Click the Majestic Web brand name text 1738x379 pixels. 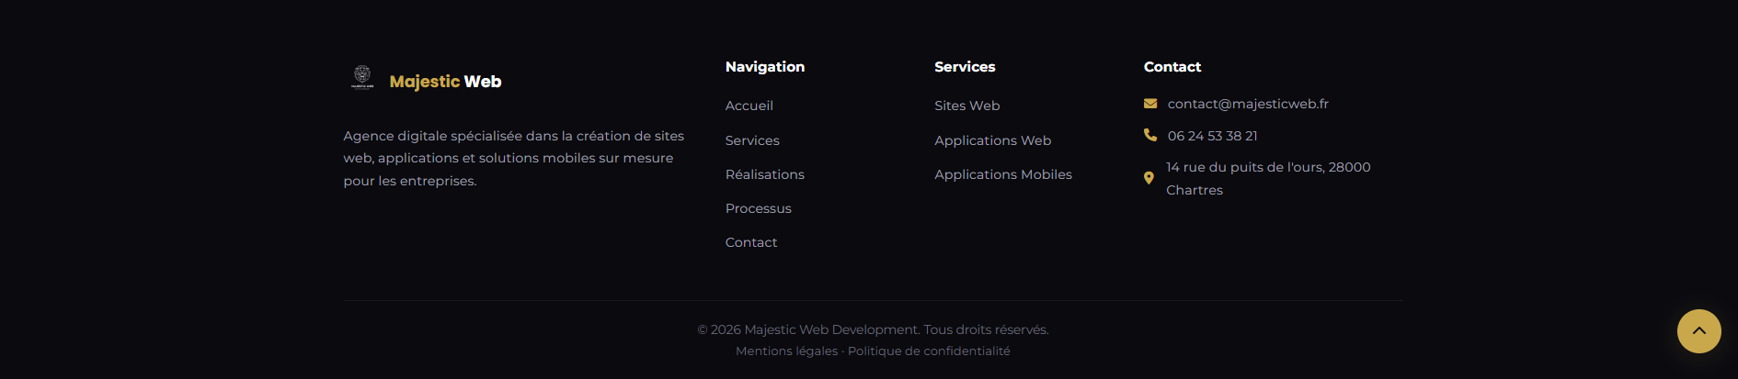[x=445, y=82]
